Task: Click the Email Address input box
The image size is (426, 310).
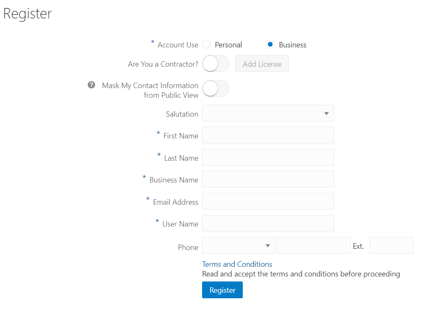Action: [268, 201]
